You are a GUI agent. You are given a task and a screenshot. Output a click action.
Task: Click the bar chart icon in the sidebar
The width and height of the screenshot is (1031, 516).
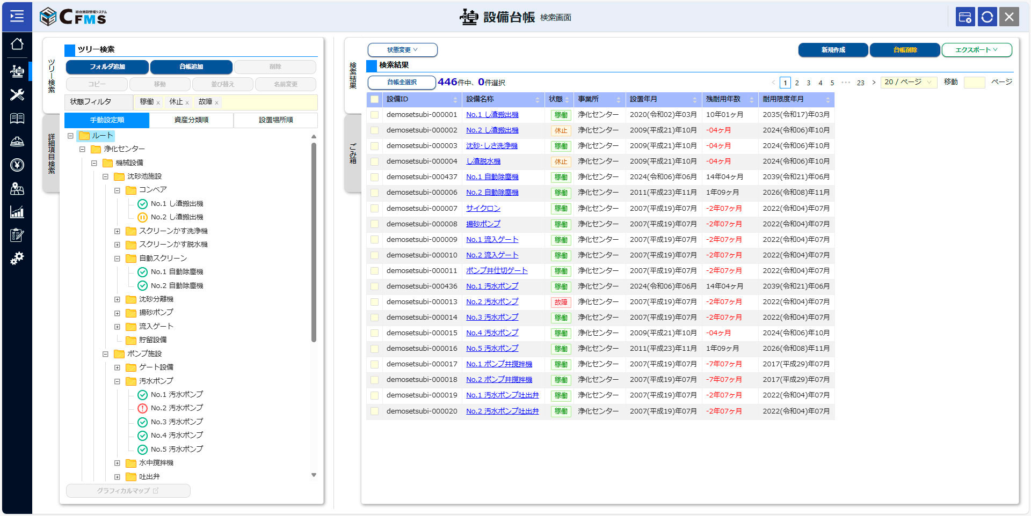coord(17,212)
